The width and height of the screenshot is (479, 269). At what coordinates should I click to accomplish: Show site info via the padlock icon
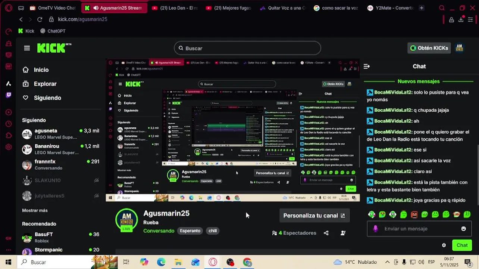[51, 19]
